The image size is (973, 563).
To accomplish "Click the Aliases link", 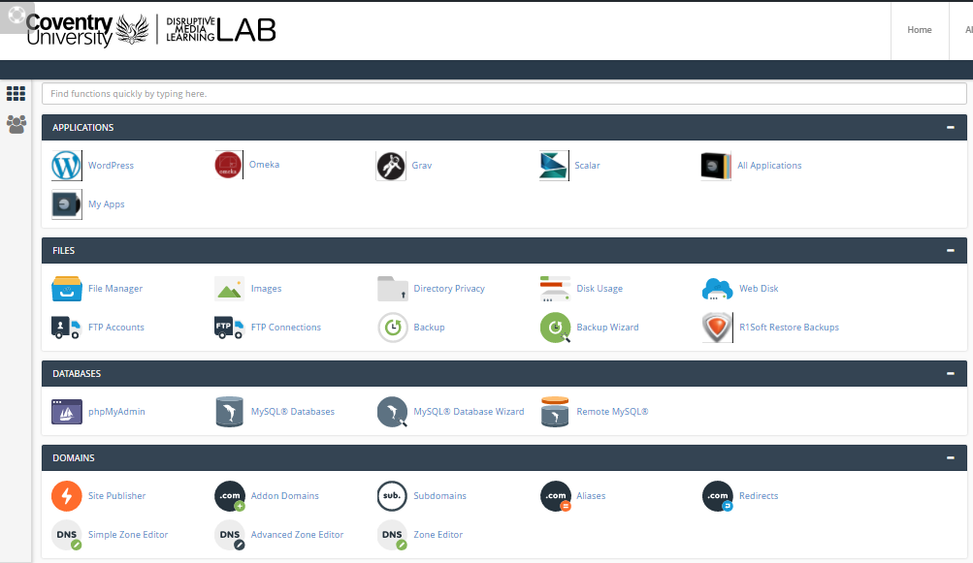I will [591, 496].
